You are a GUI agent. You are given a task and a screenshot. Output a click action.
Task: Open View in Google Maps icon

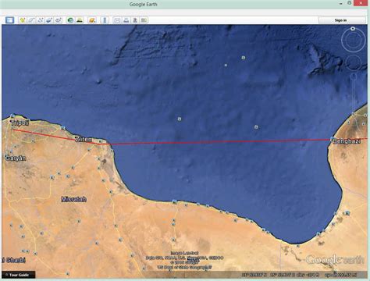(x=144, y=20)
